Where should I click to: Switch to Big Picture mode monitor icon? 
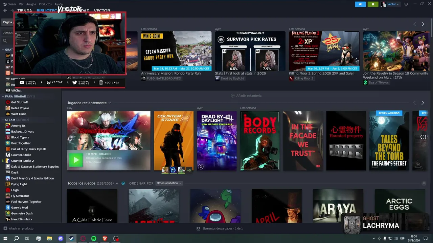pos(406,4)
